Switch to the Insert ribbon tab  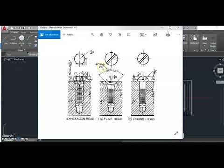[x=24, y=32]
